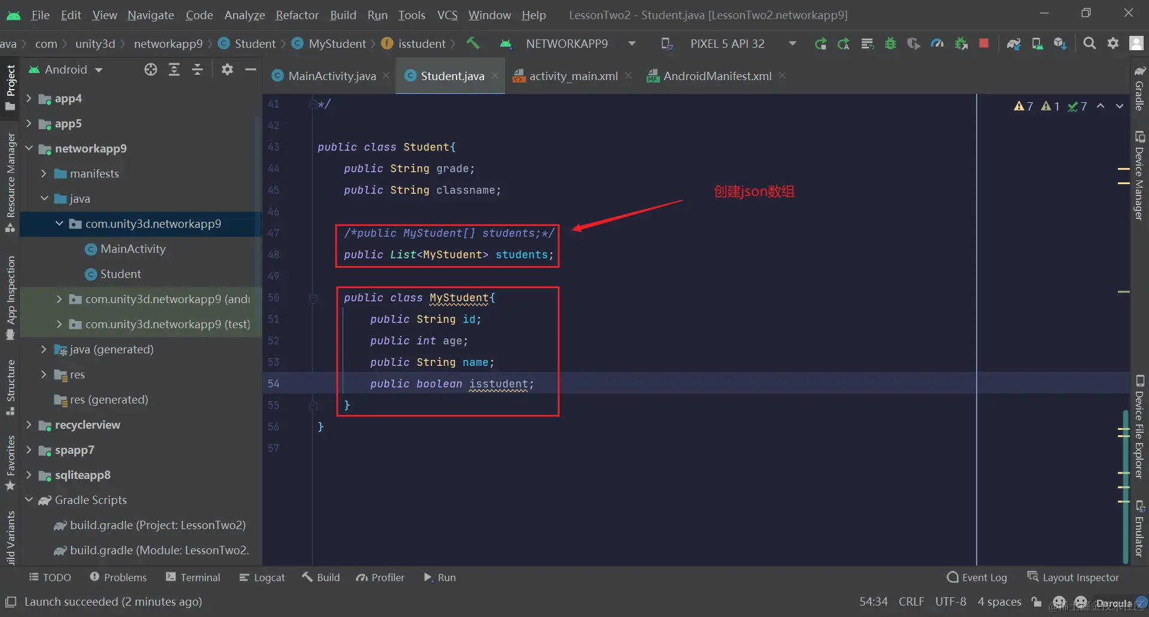Screen dimensions: 1149x617
Task: Open the VCS menu
Action: click(x=447, y=15)
